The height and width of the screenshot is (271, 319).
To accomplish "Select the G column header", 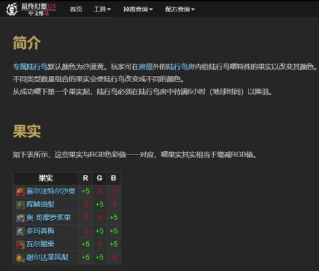I will click(x=100, y=178).
